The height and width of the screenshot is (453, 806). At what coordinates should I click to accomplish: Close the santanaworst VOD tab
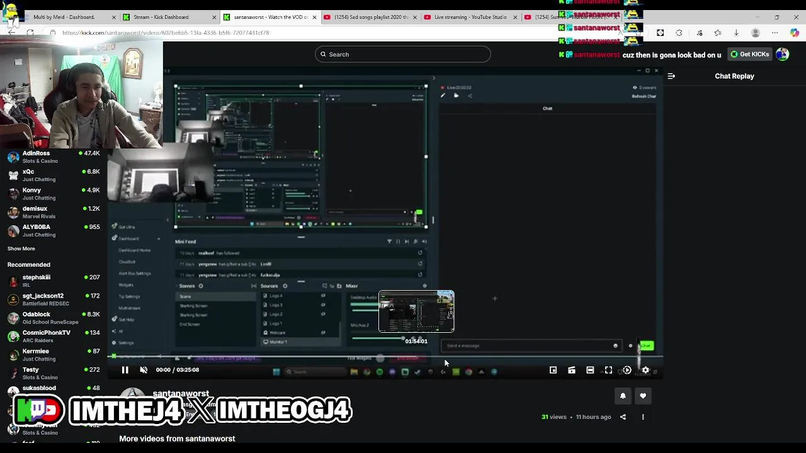[x=315, y=17]
